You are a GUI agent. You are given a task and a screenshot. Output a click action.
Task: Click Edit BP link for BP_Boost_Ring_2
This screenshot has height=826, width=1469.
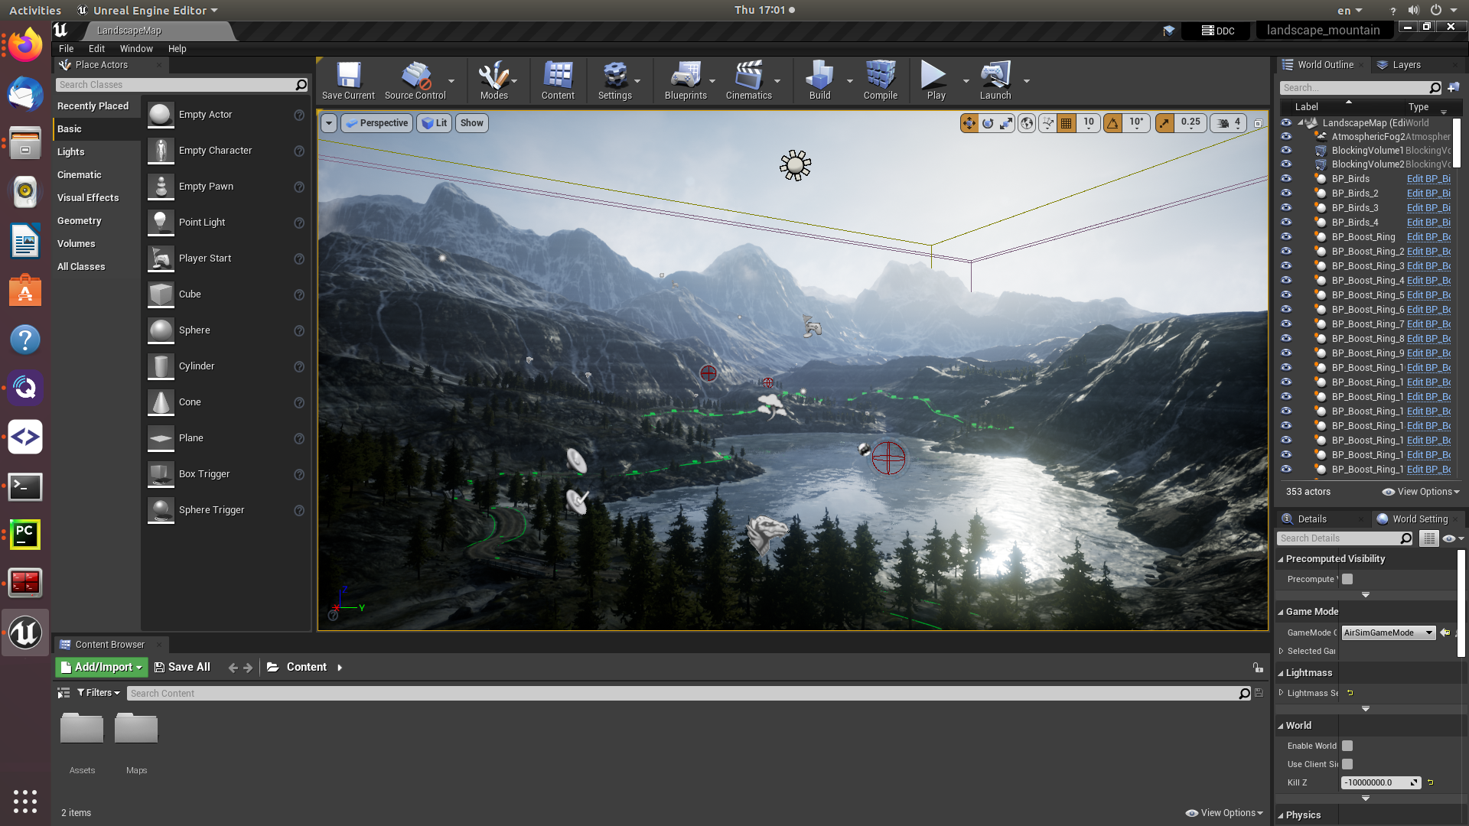(x=1428, y=252)
